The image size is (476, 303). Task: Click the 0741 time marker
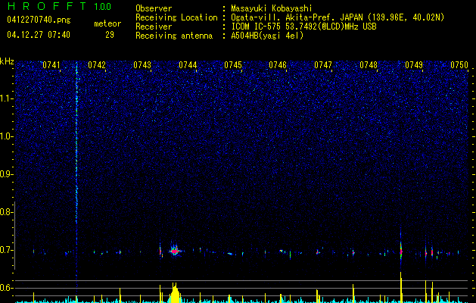tap(51, 65)
